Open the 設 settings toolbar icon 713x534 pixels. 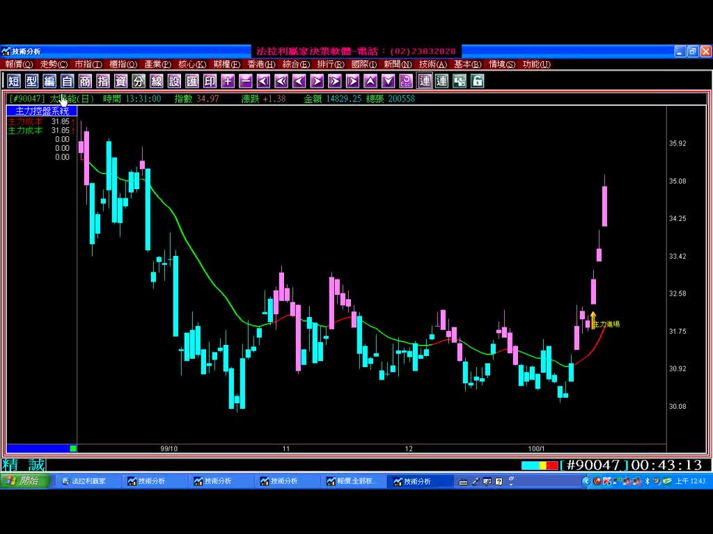click(174, 81)
